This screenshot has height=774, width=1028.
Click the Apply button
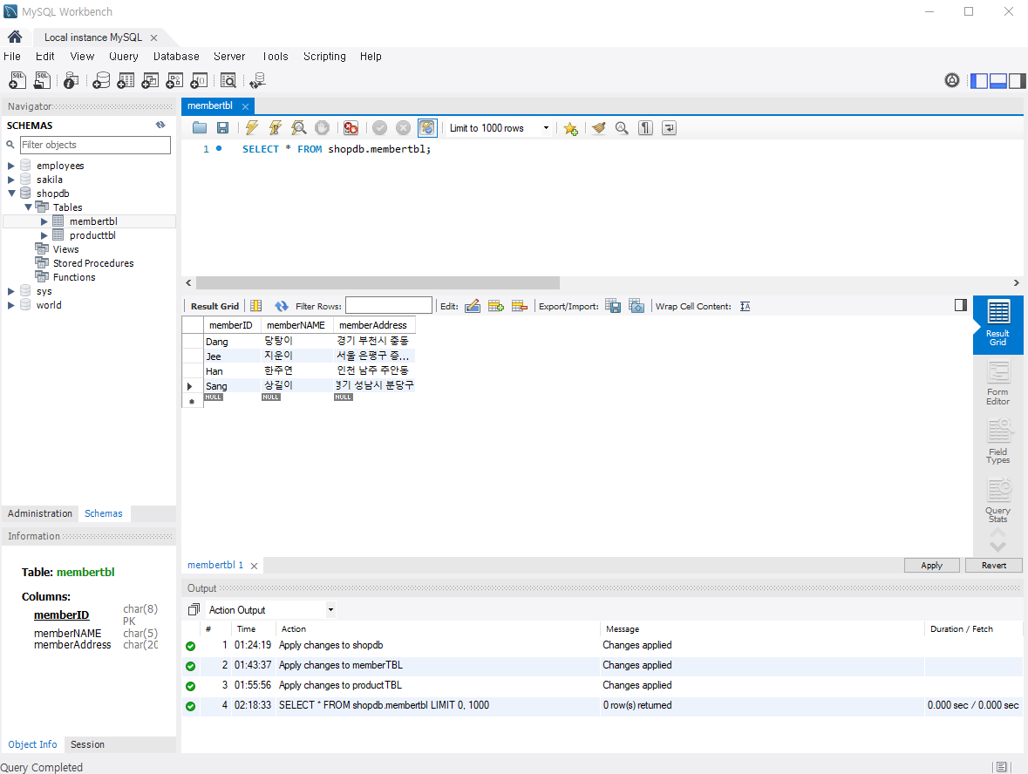tap(931, 565)
